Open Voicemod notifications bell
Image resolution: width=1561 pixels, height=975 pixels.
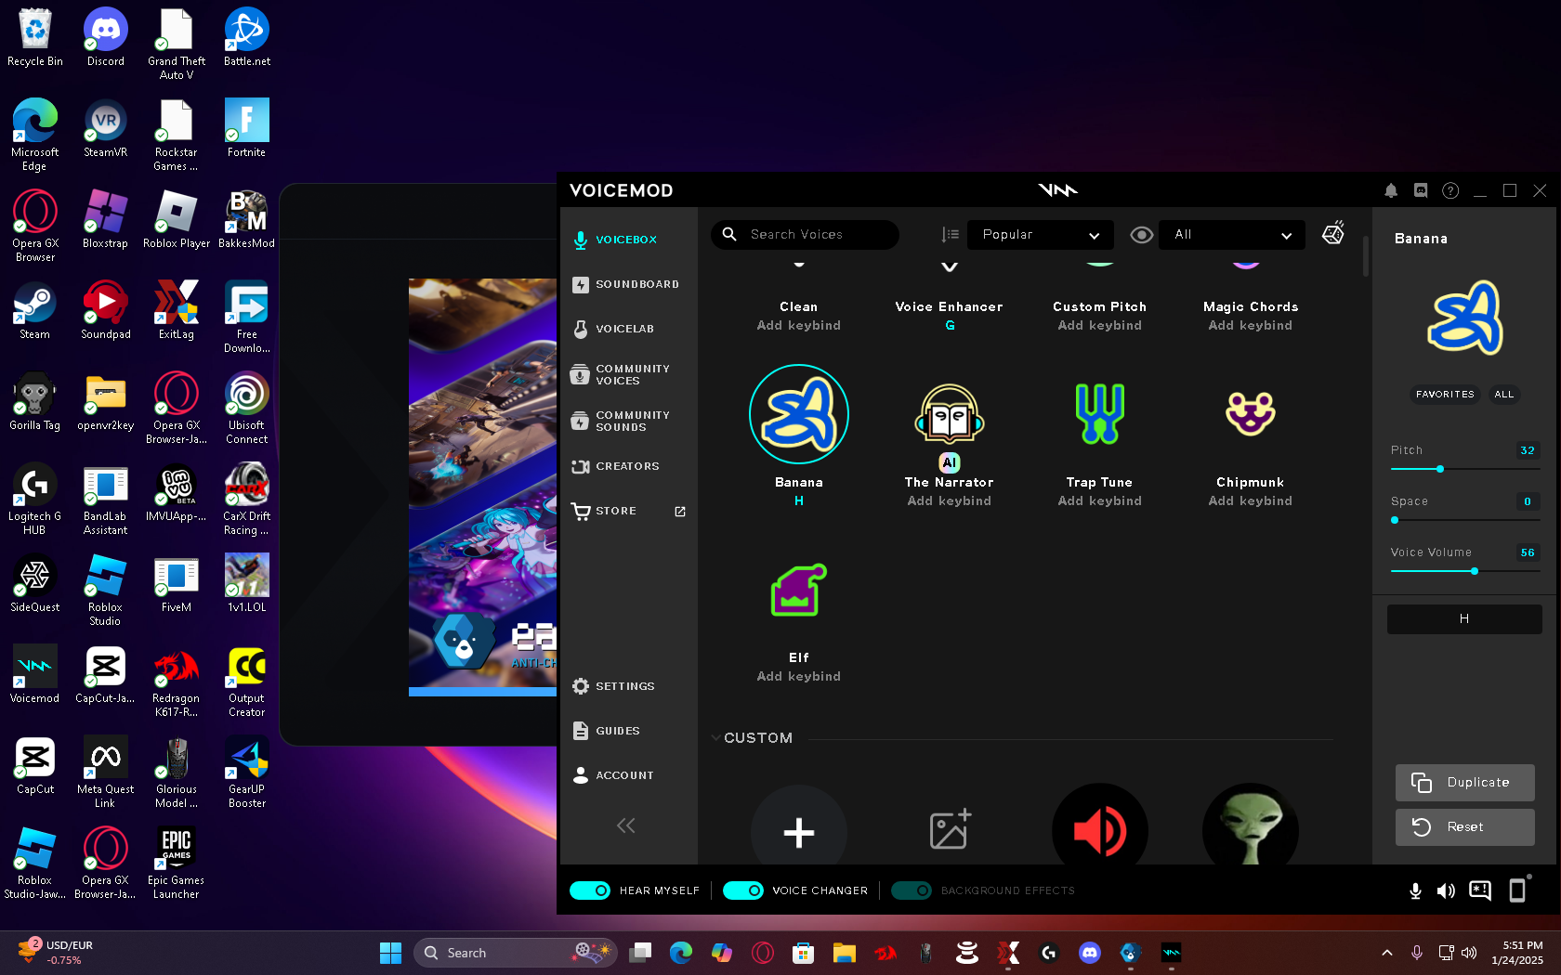pos(1391,190)
